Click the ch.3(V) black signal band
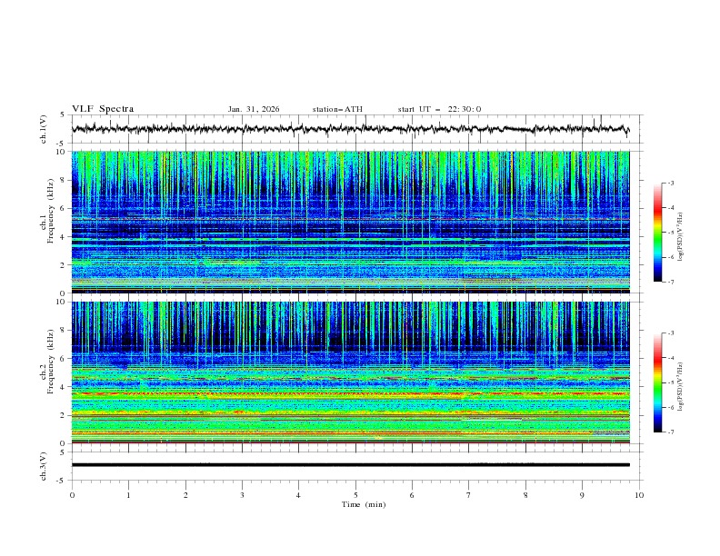Viewport: 720px width, 556px height. pos(355,464)
